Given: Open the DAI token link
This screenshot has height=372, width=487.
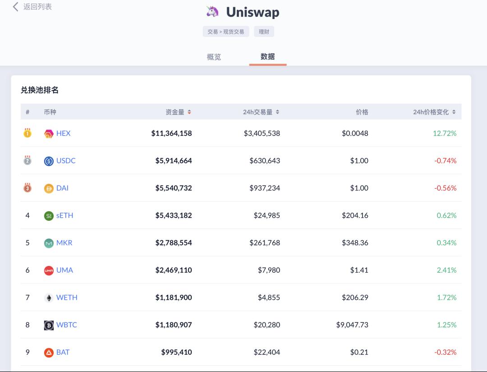Looking at the screenshot, I should pyautogui.click(x=62, y=188).
